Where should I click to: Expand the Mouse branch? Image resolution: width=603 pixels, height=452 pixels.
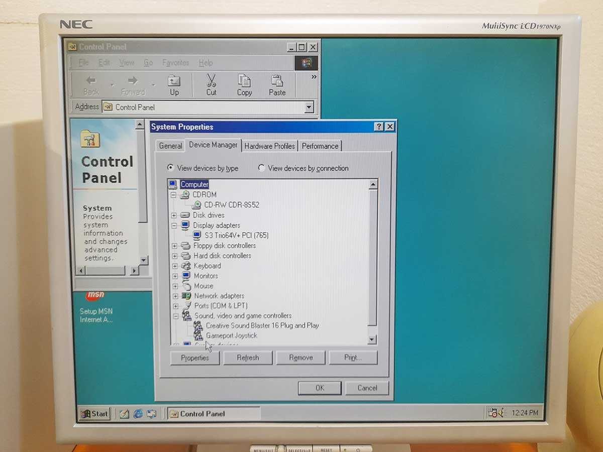175,286
